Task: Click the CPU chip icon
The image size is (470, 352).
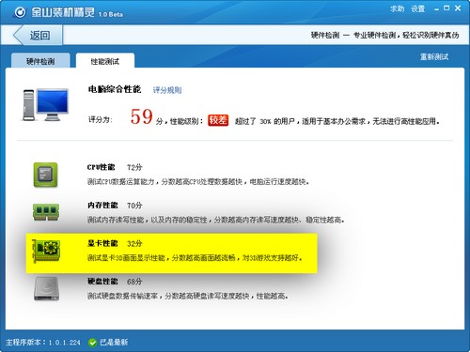Action: [46, 175]
